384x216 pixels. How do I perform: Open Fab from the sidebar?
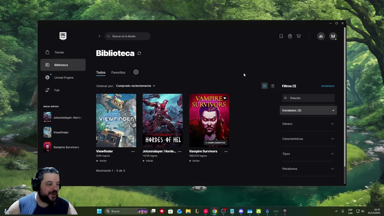(x=63, y=90)
